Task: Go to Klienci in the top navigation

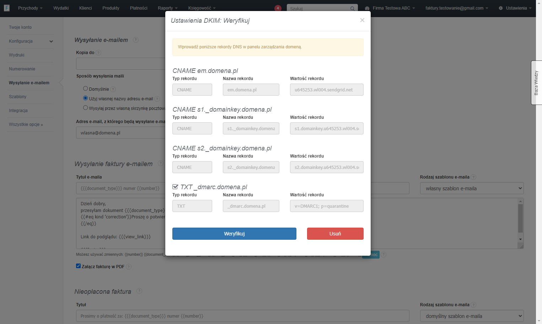Action: pos(86,8)
